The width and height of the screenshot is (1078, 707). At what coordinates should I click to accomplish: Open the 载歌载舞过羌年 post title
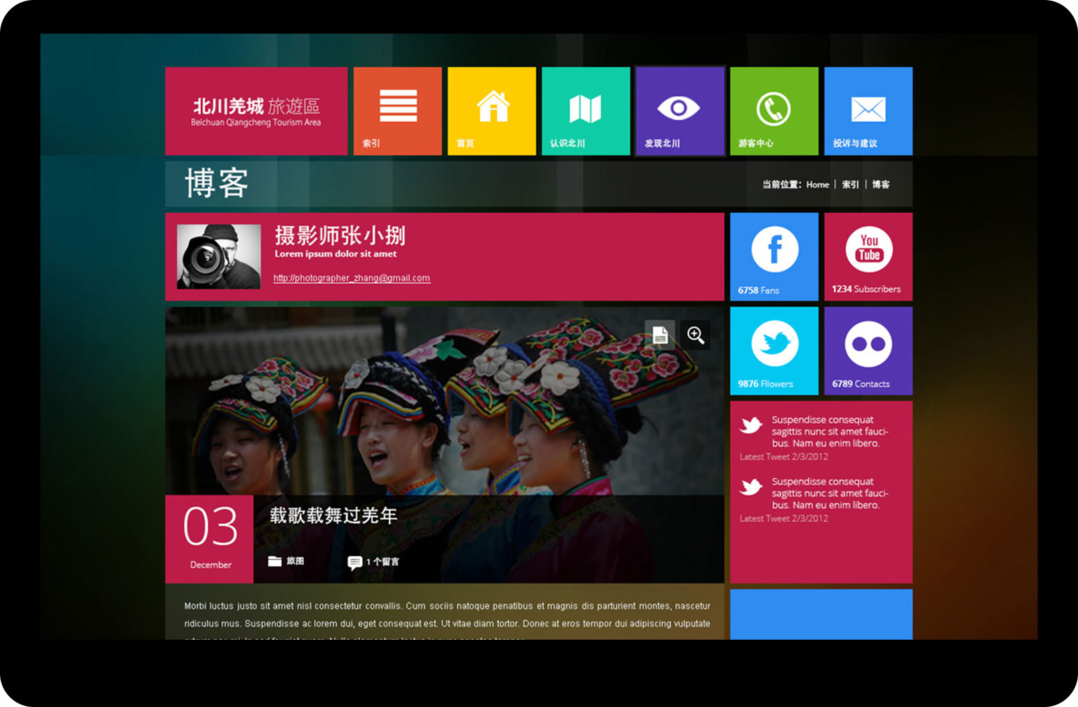(x=334, y=516)
